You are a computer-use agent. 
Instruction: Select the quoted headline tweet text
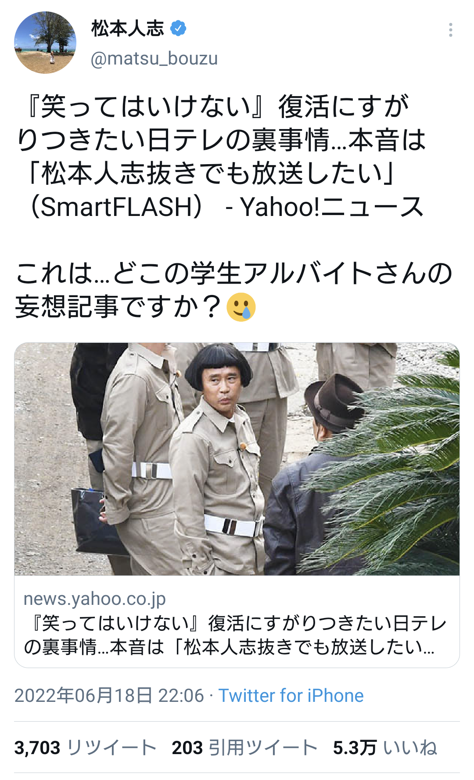(x=221, y=156)
